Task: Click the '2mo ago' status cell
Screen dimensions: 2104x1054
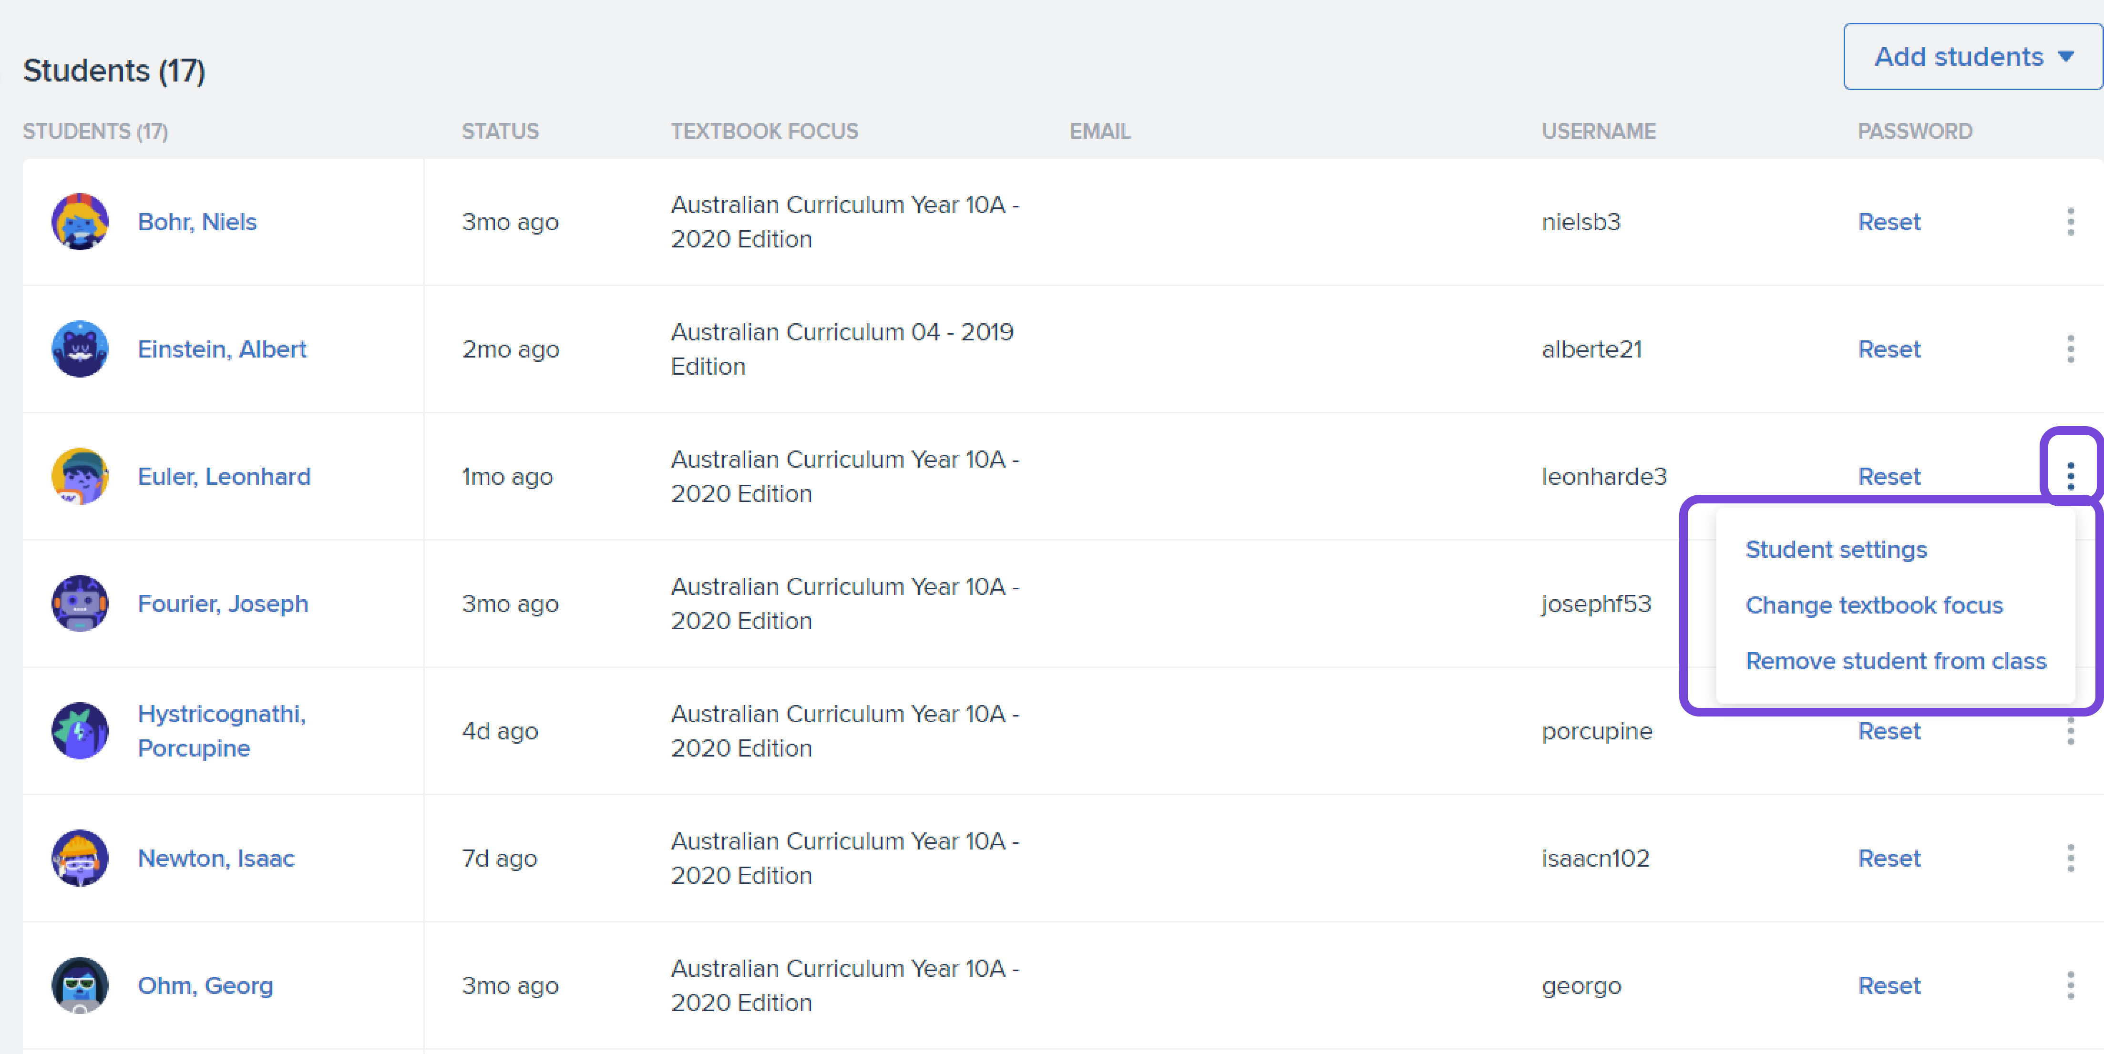Action: pyautogui.click(x=511, y=348)
